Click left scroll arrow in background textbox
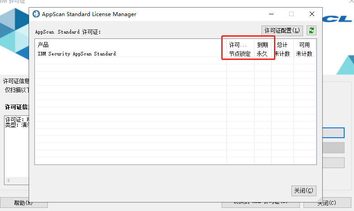354x211 pixels. coord(8,180)
